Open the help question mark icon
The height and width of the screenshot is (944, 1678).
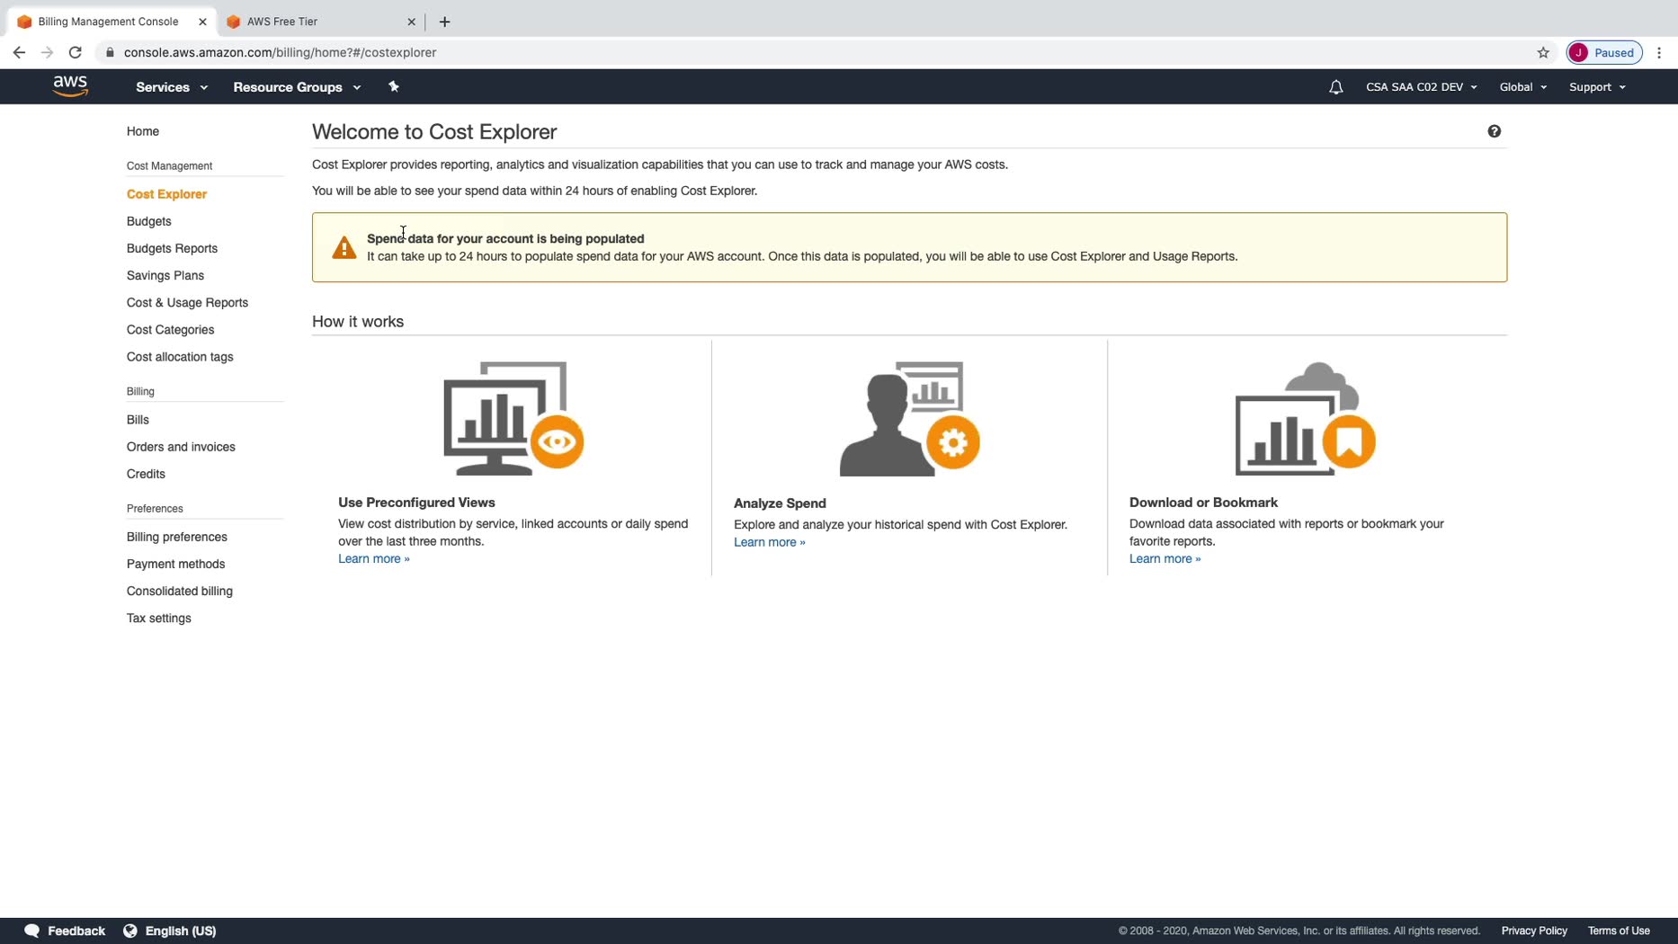click(x=1494, y=131)
